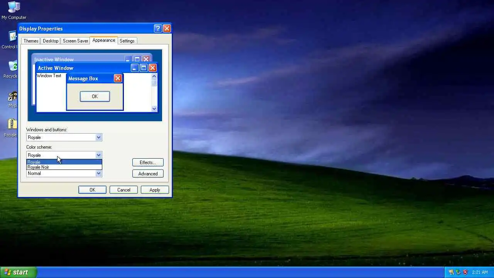Click the preview Active Window minimize icon
The image size is (494, 278).
135,68
